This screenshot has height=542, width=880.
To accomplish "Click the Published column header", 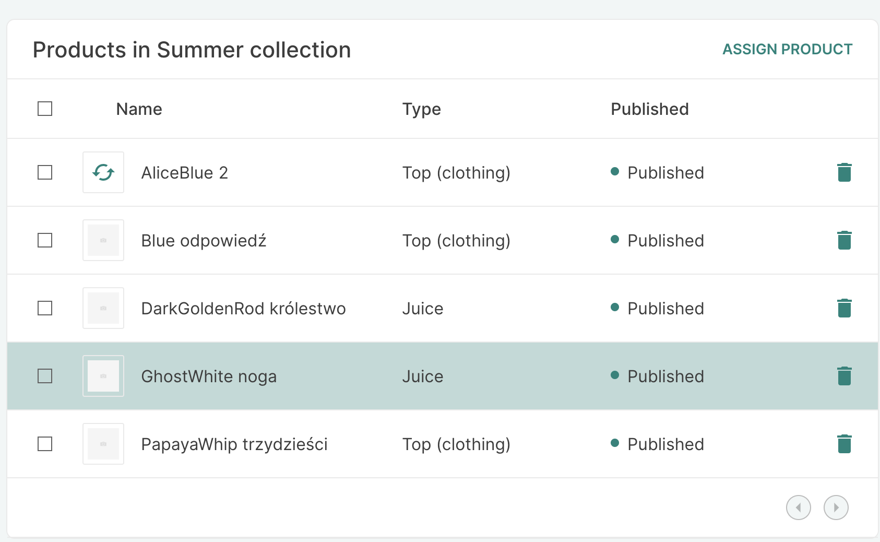I will click(649, 109).
